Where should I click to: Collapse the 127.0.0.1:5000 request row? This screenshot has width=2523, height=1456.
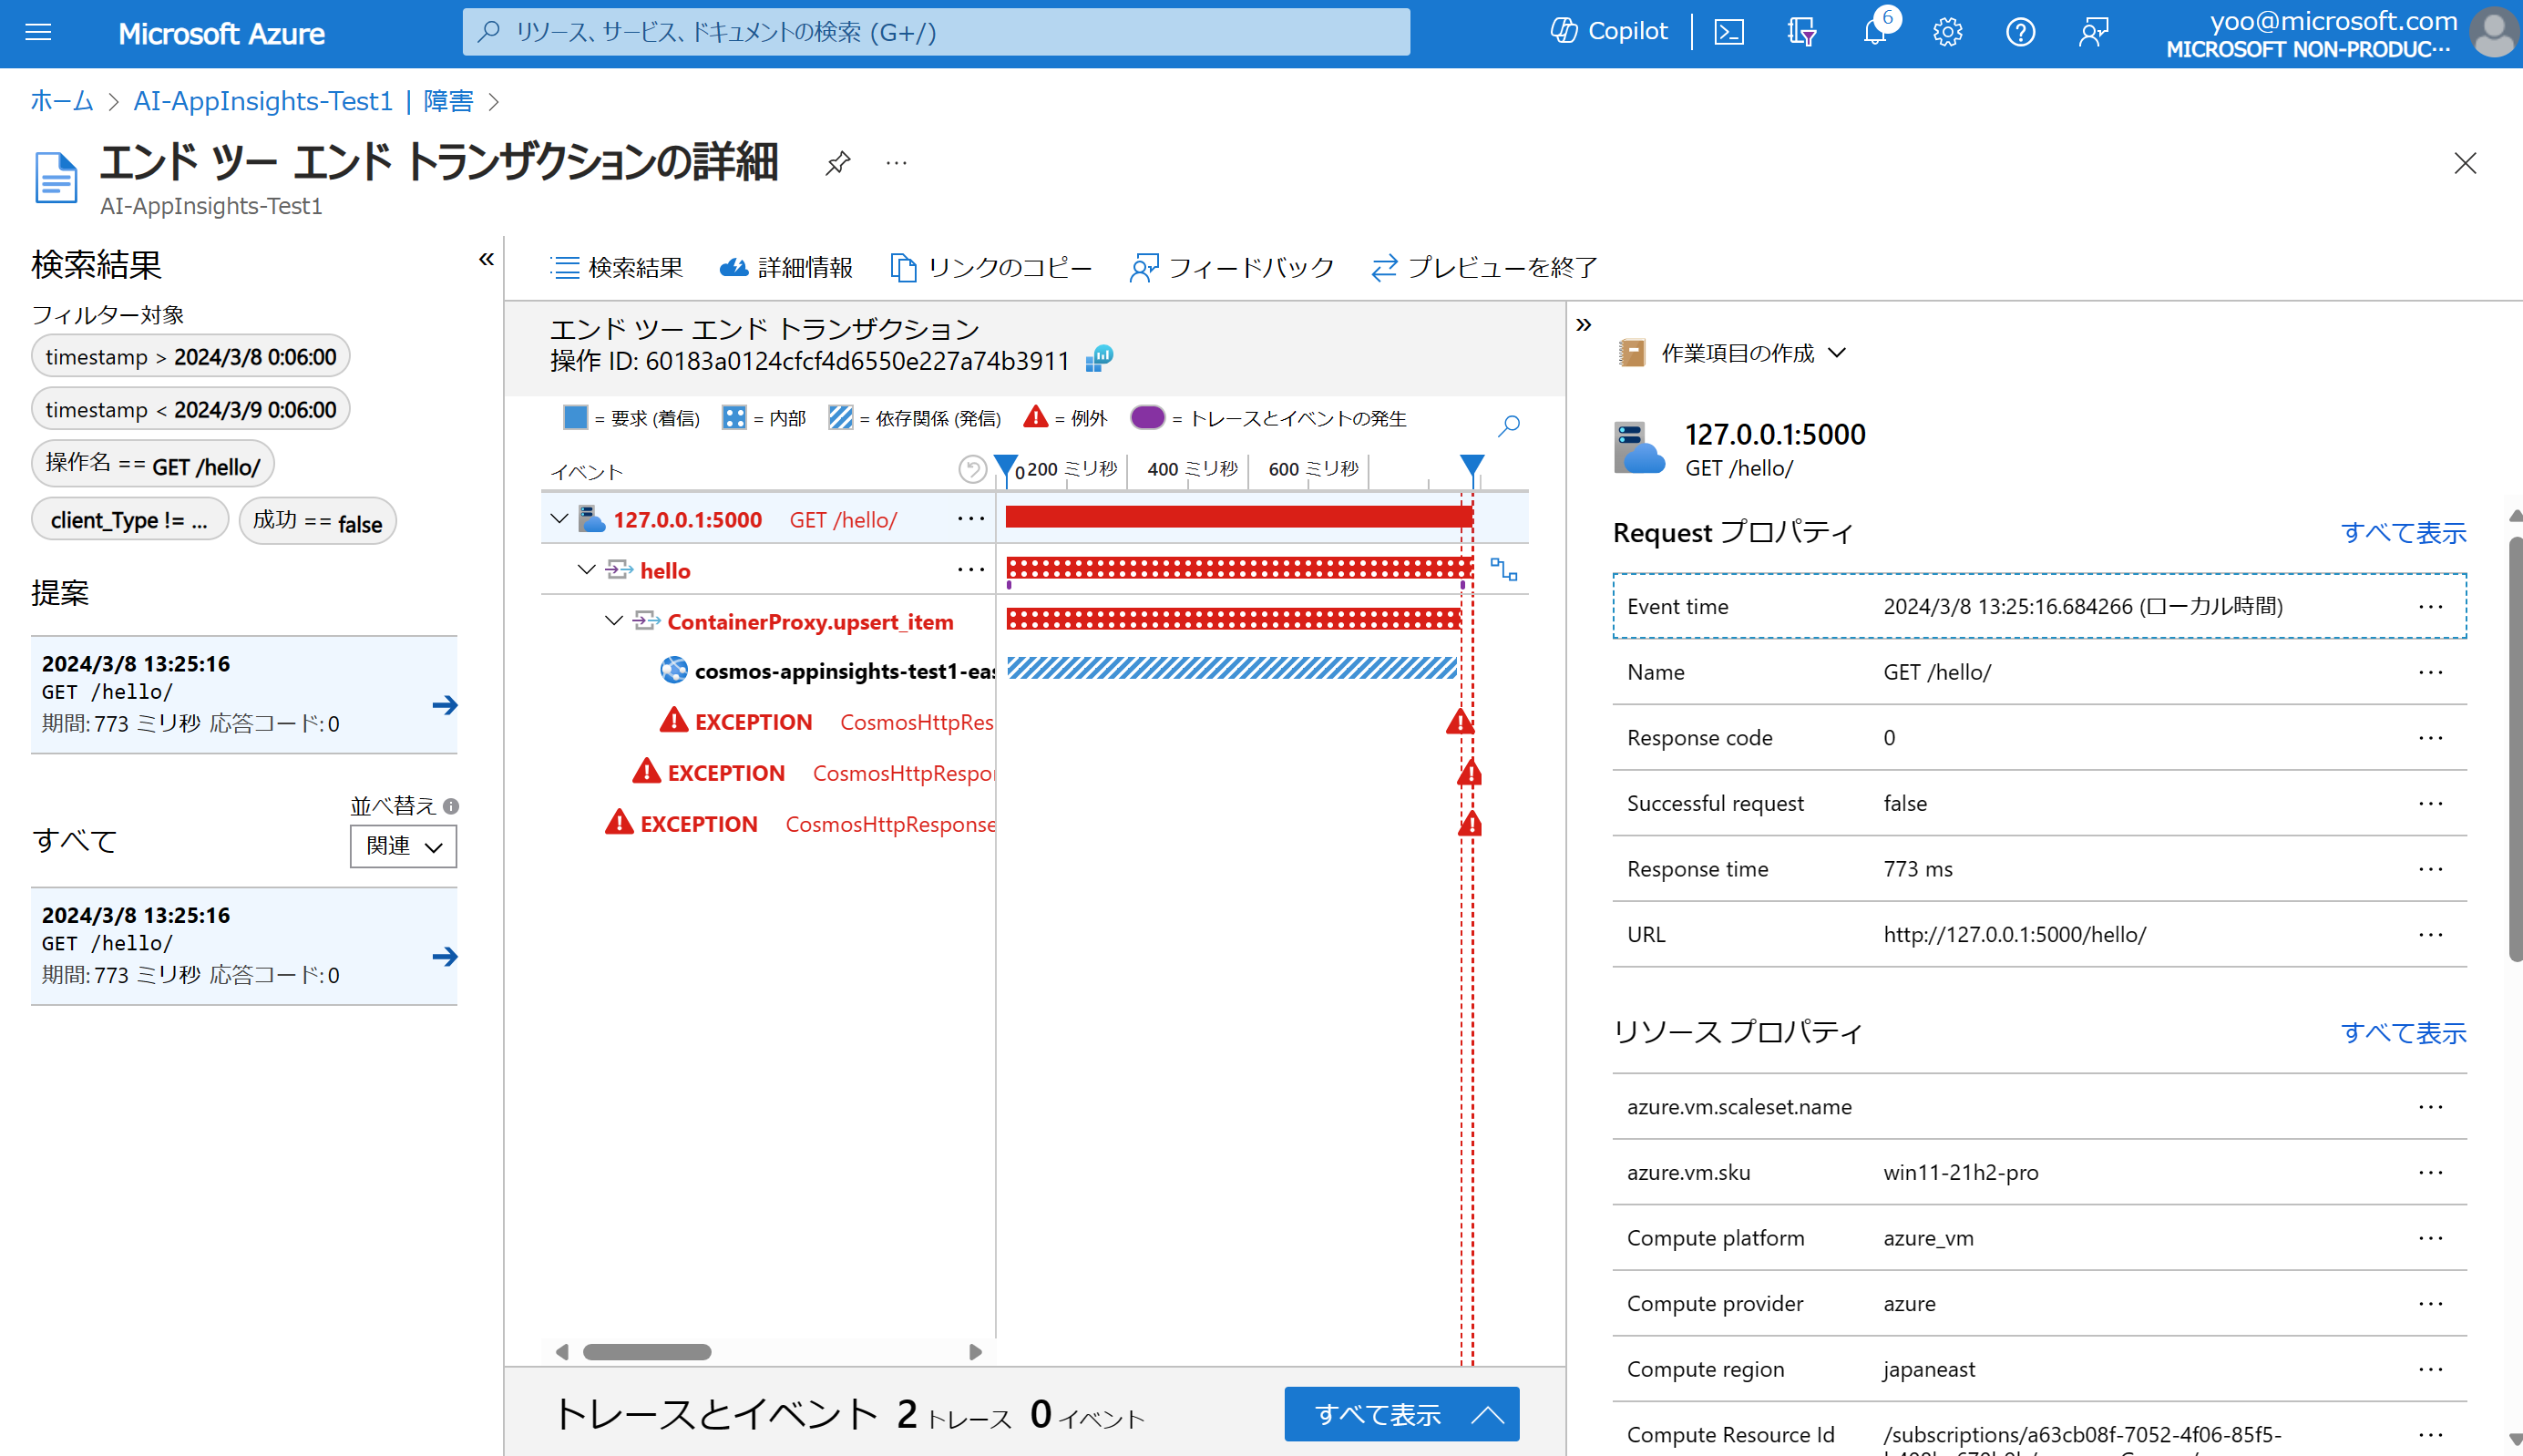tap(561, 519)
